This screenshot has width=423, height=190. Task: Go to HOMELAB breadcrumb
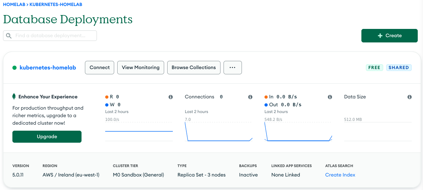click(x=14, y=5)
